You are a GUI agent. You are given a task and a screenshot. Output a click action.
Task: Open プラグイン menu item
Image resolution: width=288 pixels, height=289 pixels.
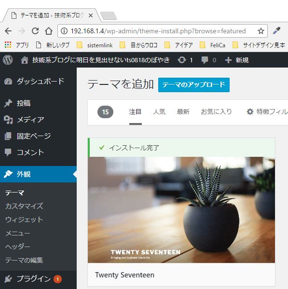point(38,279)
